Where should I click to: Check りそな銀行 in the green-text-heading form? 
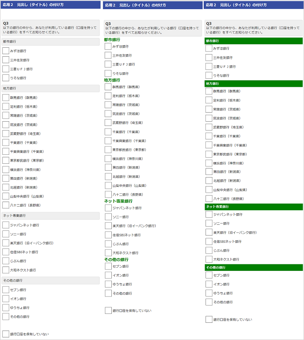(x=108, y=74)
